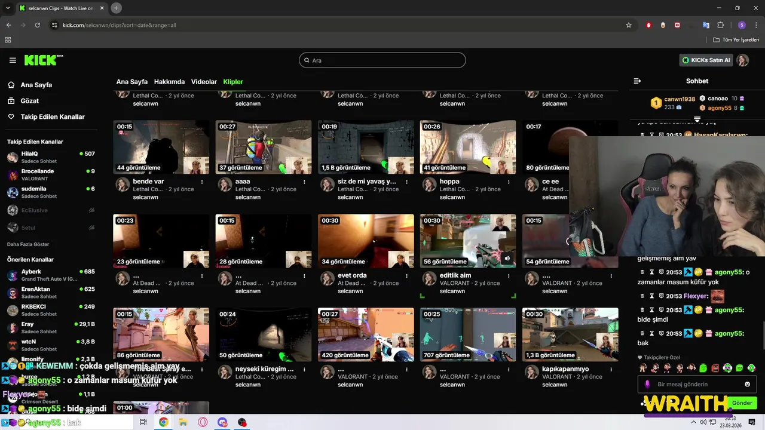
Task: Unmute the 'editlik aim' clip preview
Action: pos(507,259)
